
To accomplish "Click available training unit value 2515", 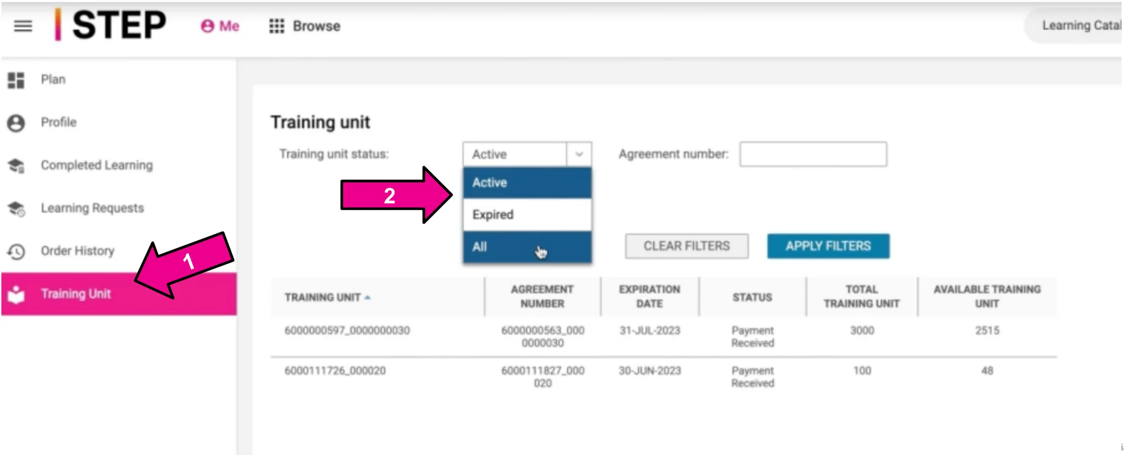I will [x=987, y=331].
